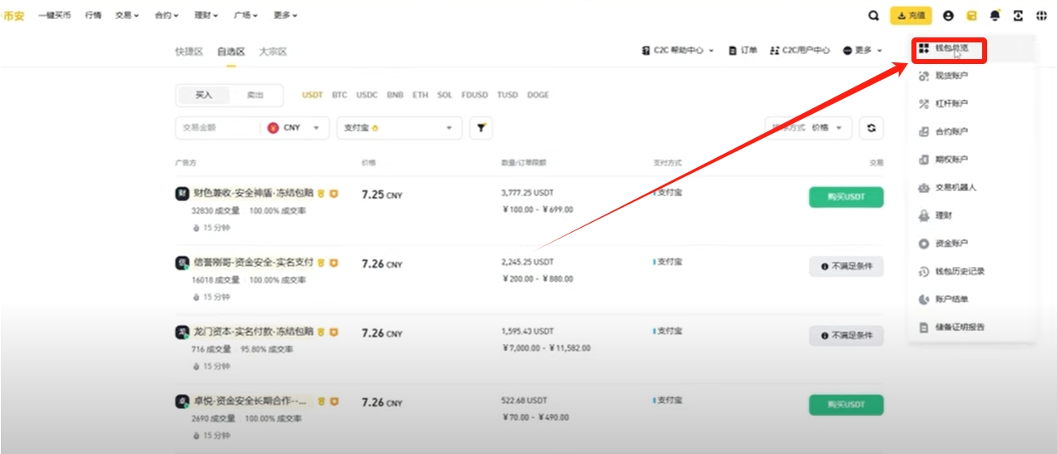
Task: Click the search magnifier icon in header
Action: [x=873, y=15]
